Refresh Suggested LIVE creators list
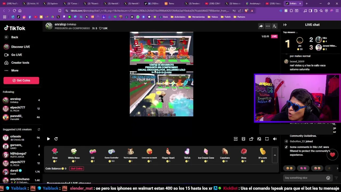 coord(39,129)
